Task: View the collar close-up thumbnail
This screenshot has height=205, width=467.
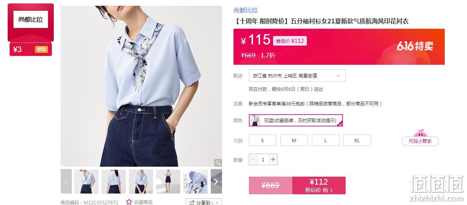Action: [195, 181]
